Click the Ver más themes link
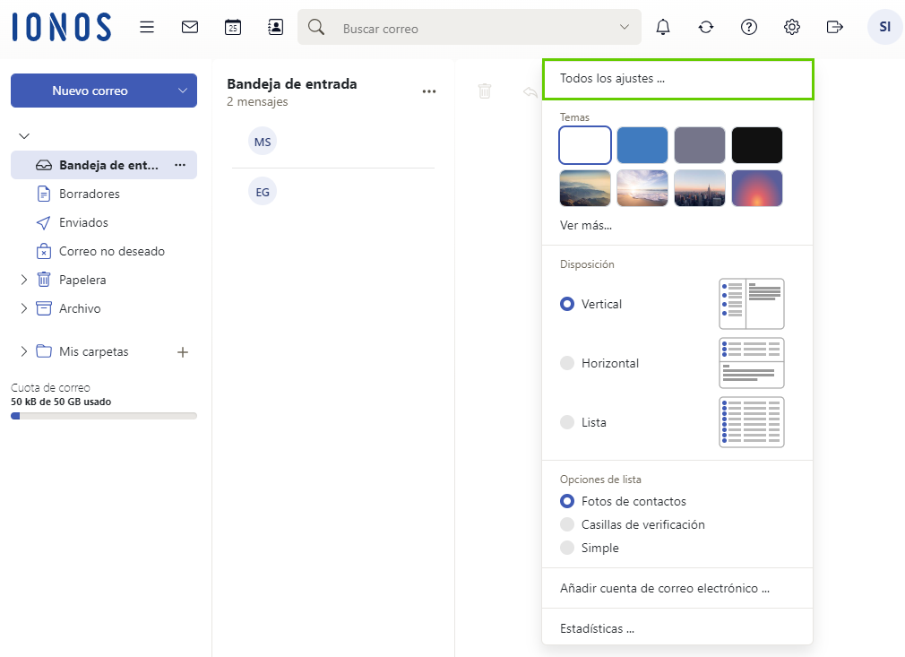Screen dimensions: 905x657 tap(586, 225)
